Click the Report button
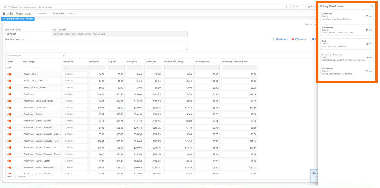This screenshot has width=380, height=188. 311,7
